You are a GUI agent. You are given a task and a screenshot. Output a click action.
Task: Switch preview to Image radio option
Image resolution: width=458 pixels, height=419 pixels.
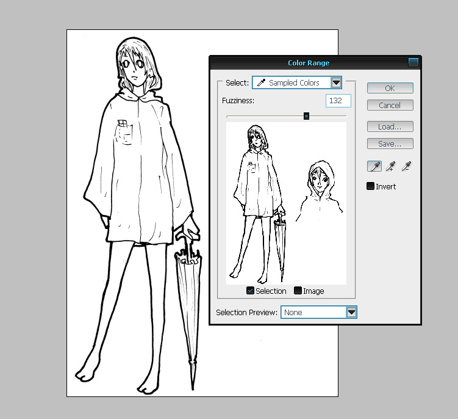coord(298,291)
